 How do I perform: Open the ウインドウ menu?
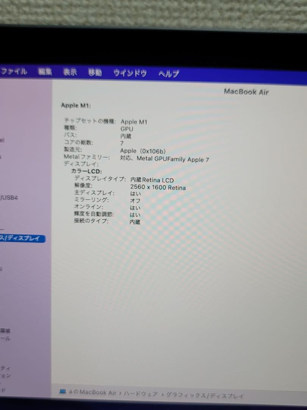(x=130, y=73)
